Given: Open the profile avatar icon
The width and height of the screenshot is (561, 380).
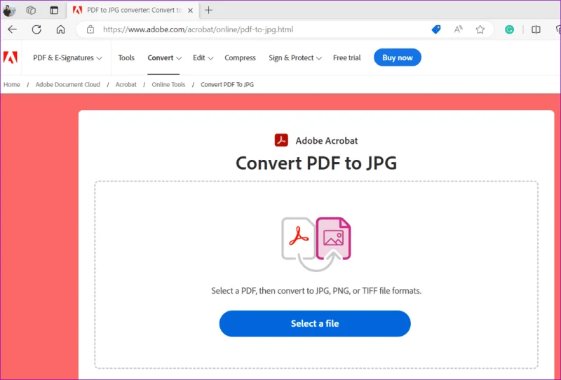Looking at the screenshot, I should tap(9, 11).
